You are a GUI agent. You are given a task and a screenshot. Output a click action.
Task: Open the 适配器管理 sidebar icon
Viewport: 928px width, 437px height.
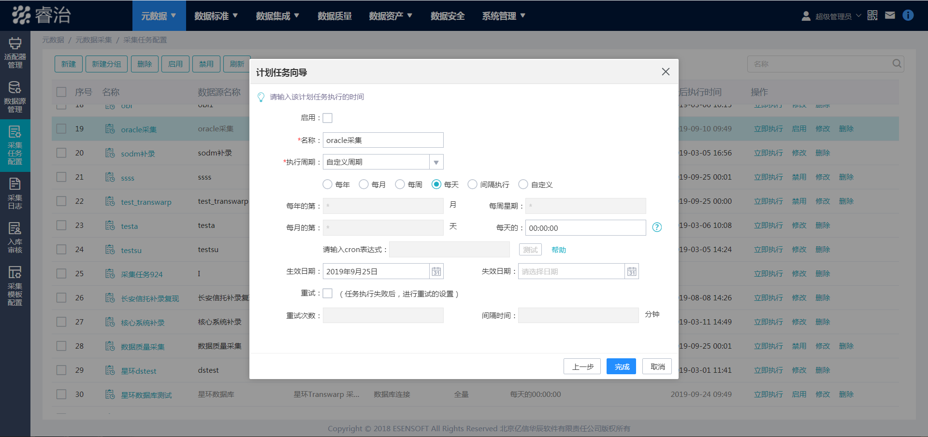click(15, 53)
